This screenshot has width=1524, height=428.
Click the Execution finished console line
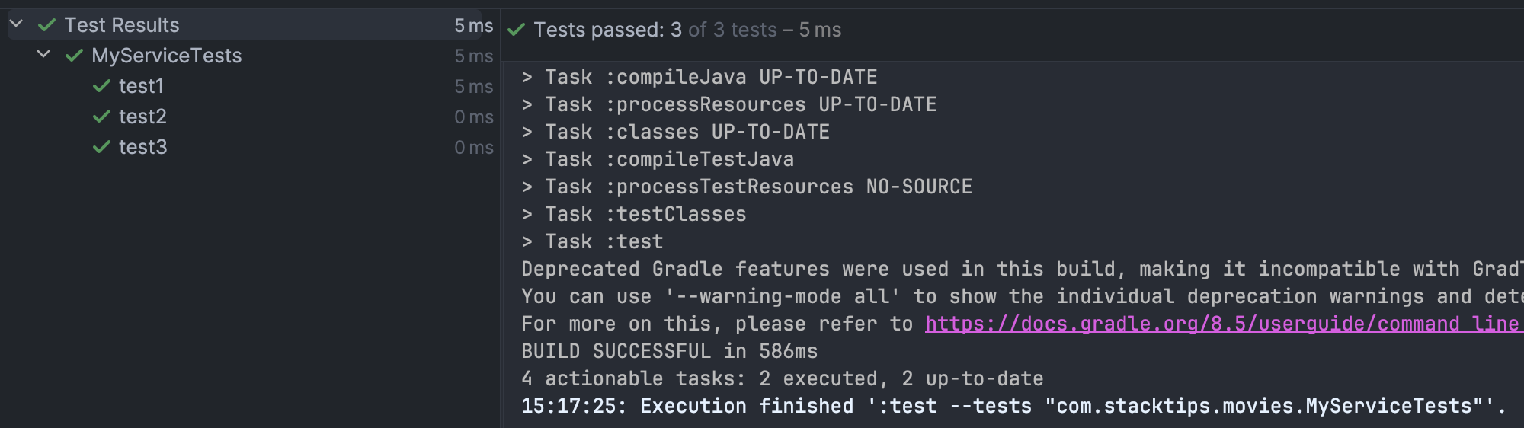click(x=1013, y=406)
